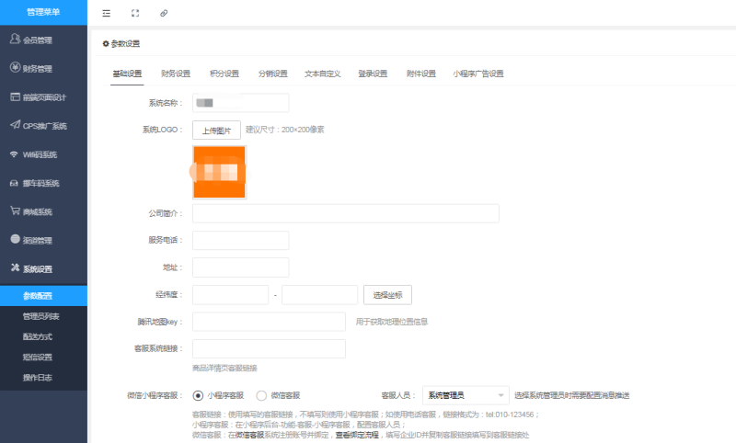Click the 上传图片 upload button
736x443 pixels.
(216, 130)
